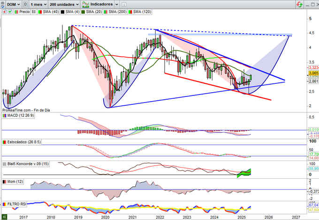Click the black SMA (4) color swatch
This screenshot has height=220, width=319.
pyautogui.click(x=62, y=12)
